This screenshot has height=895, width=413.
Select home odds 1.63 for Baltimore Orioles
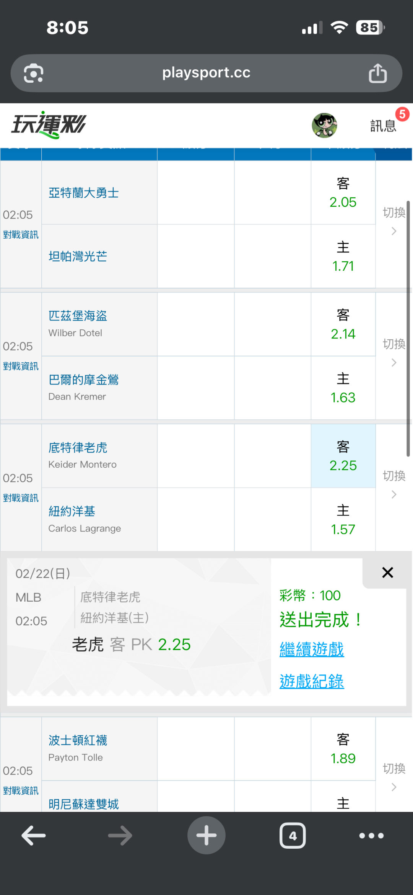point(343,388)
